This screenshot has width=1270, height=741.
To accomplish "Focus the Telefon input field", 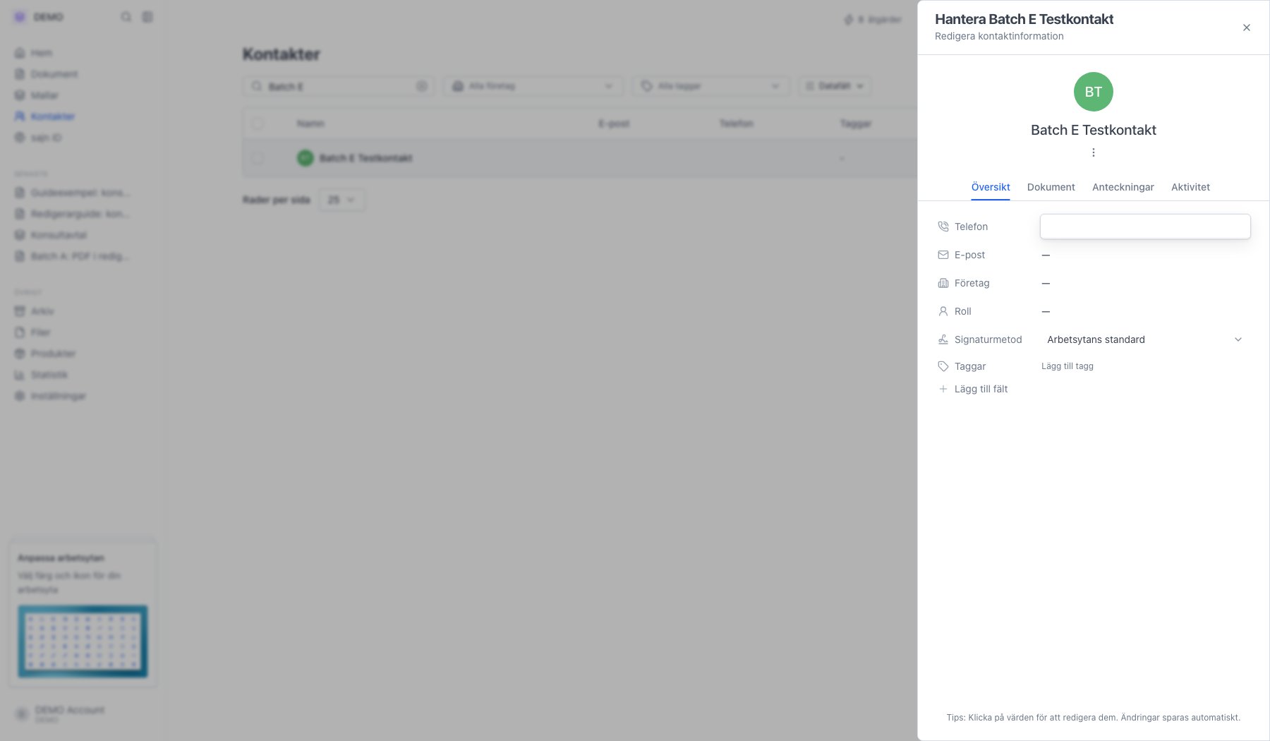I will pos(1144,227).
